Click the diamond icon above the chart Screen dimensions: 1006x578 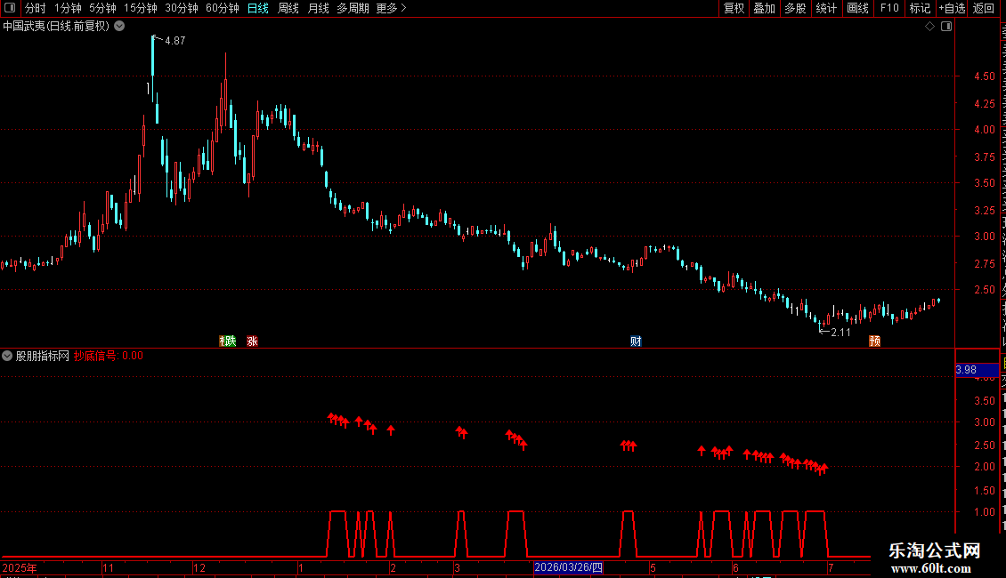(929, 27)
